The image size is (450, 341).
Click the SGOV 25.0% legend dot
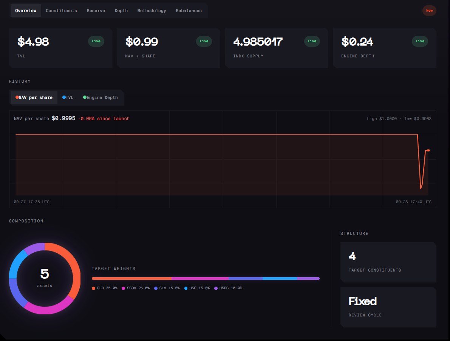tap(124, 288)
